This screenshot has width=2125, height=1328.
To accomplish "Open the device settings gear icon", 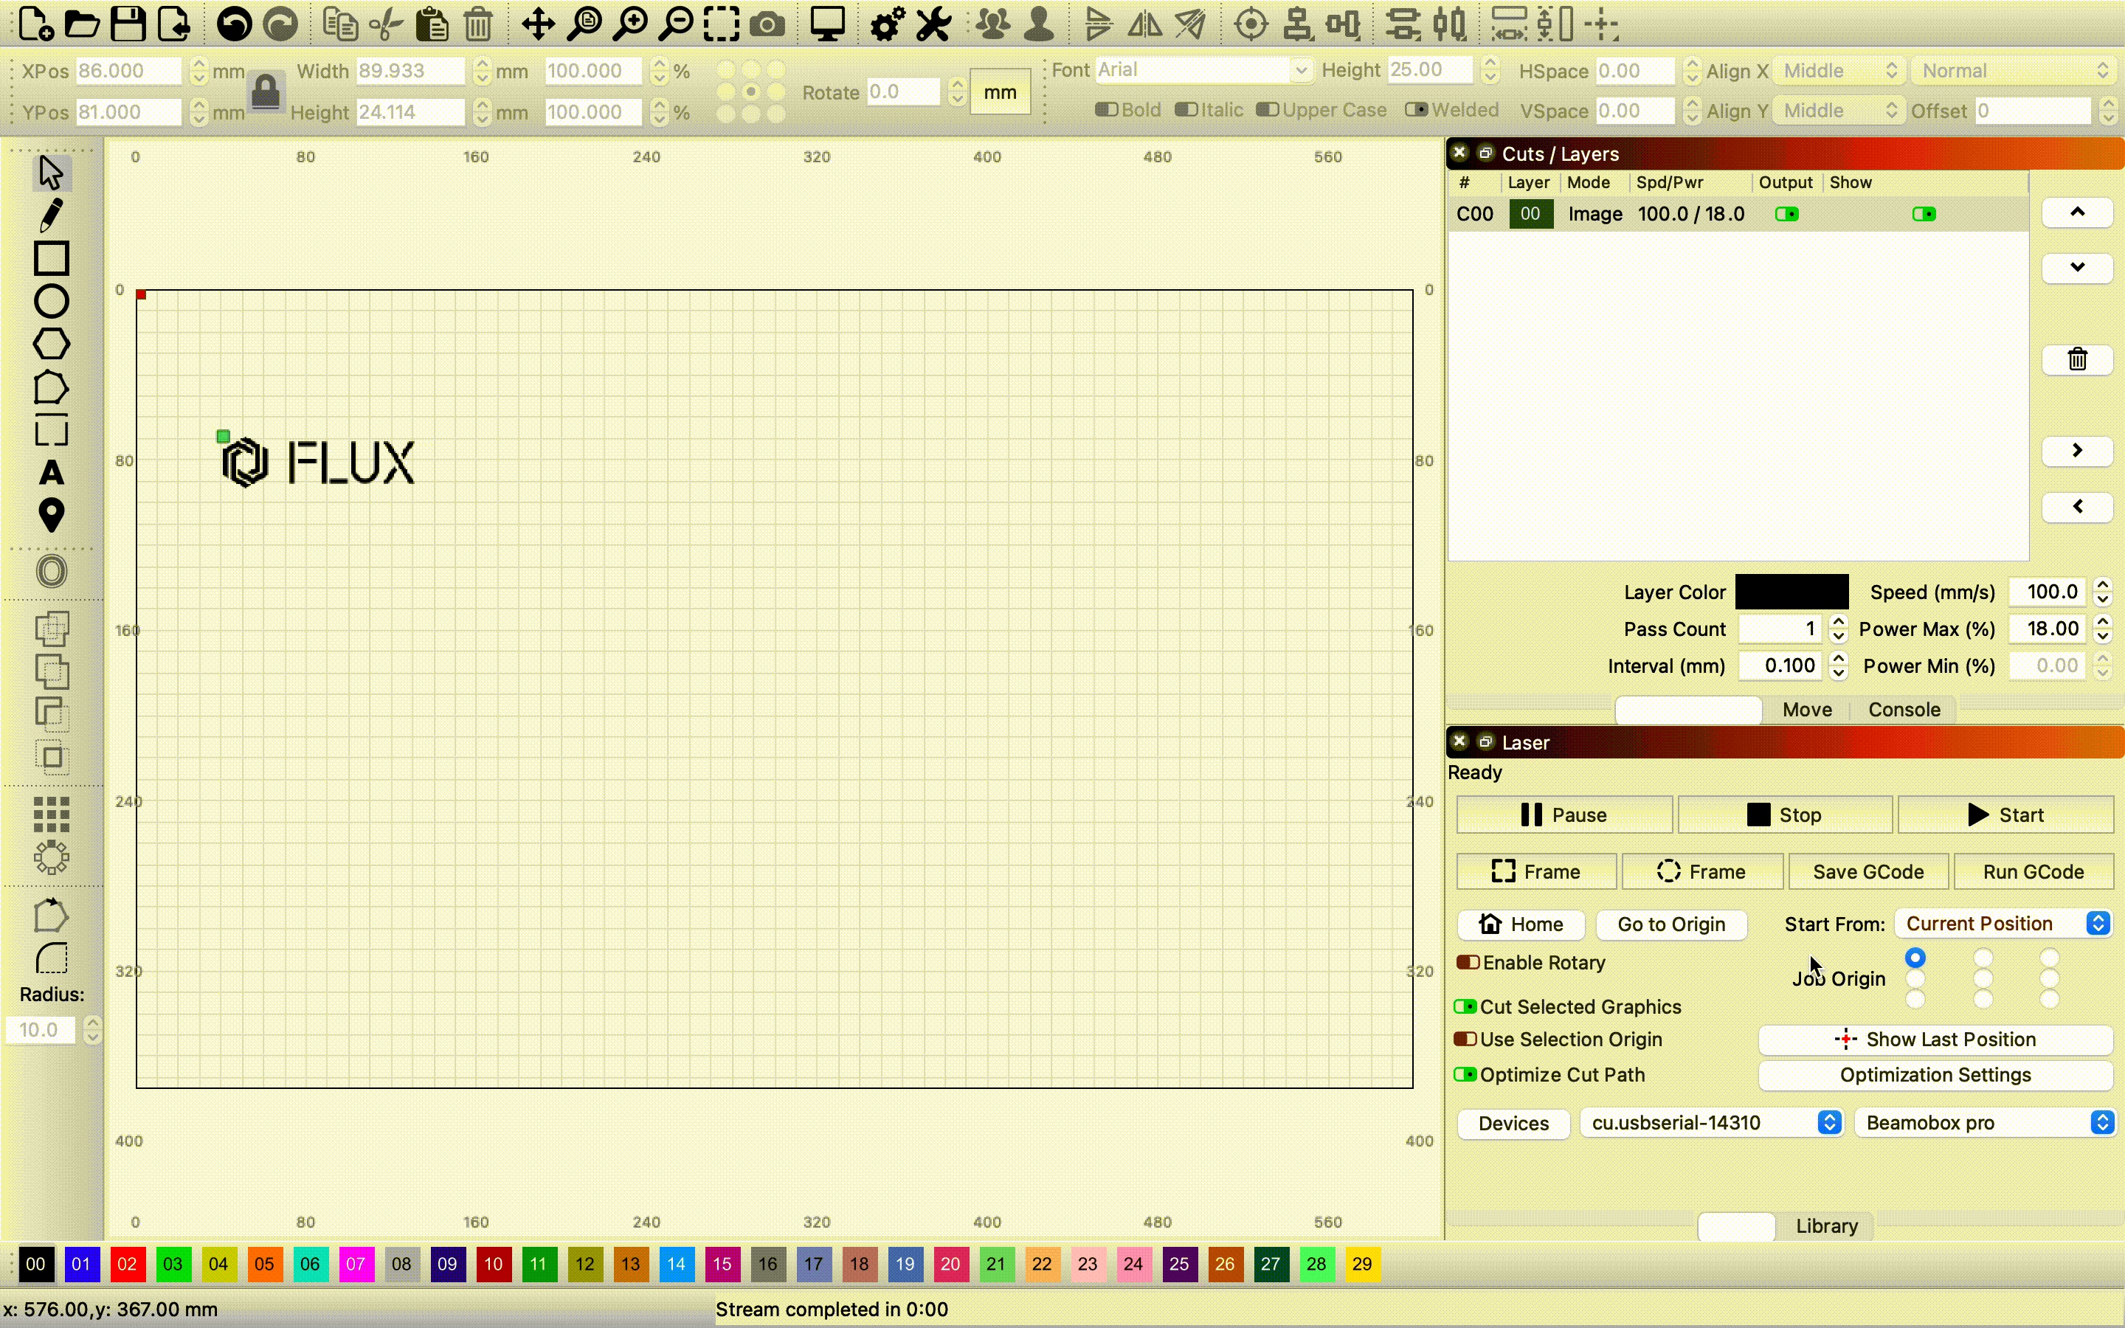I will click(887, 24).
